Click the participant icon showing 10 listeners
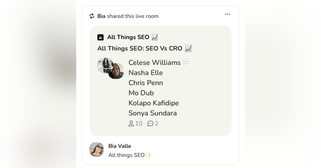The image size is (321, 168). point(131,123)
